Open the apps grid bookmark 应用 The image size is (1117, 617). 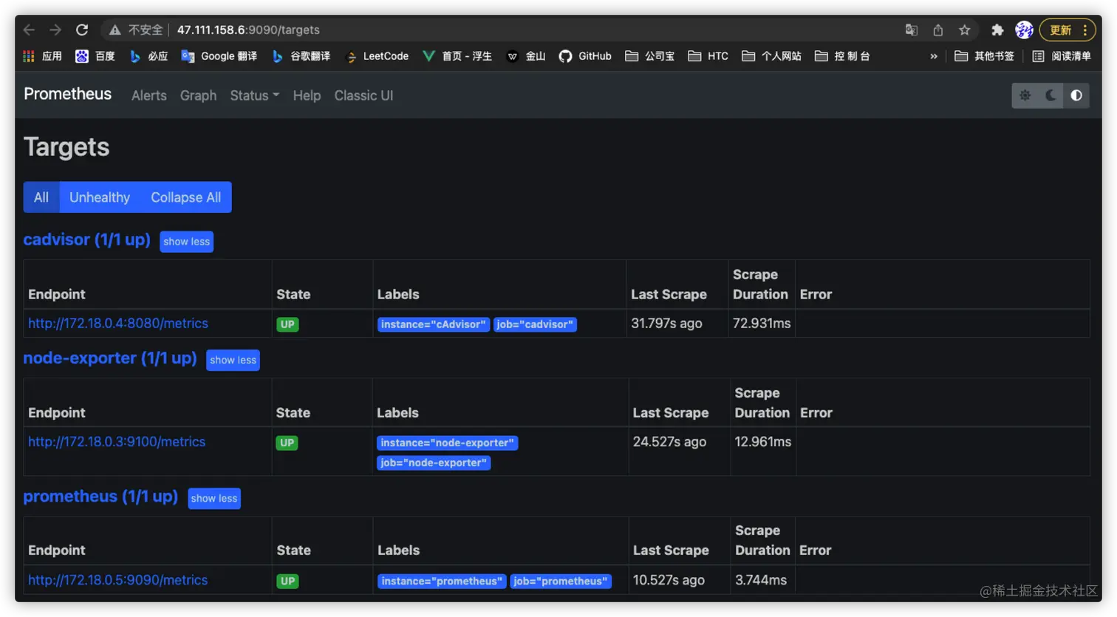tap(43, 56)
